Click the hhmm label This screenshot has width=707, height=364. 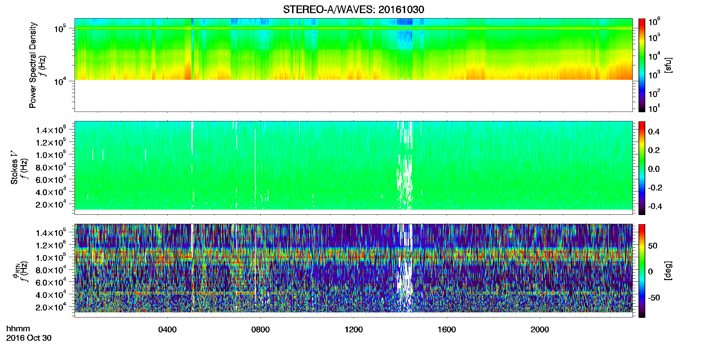(x=18, y=329)
